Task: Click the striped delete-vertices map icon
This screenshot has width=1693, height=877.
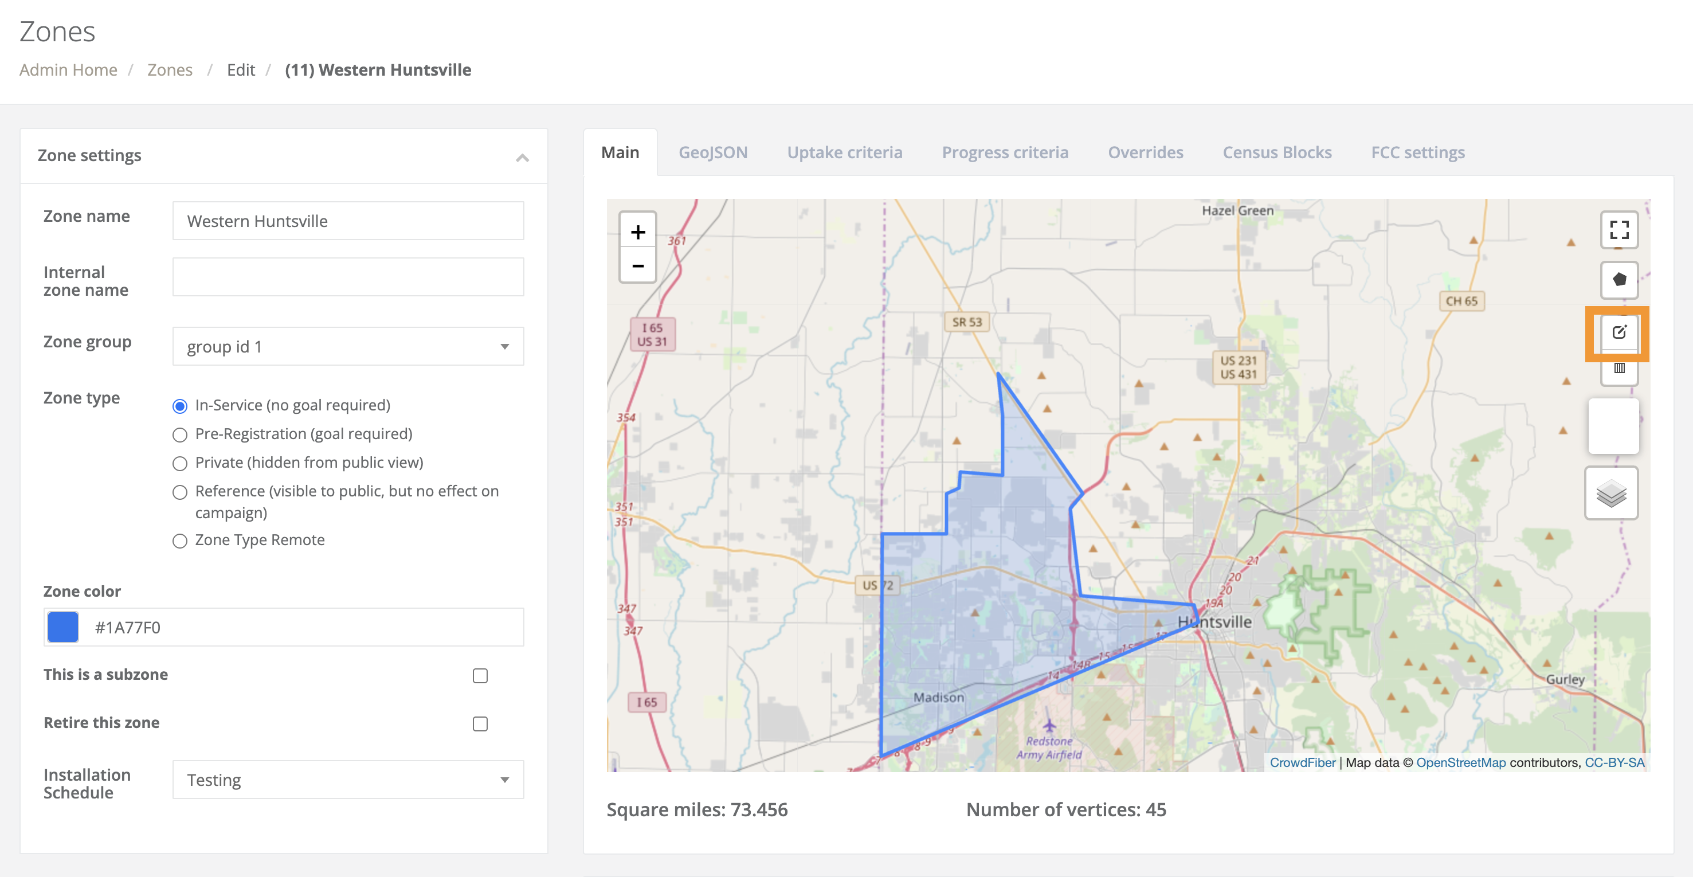Action: pyautogui.click(x=1620, y=369)
